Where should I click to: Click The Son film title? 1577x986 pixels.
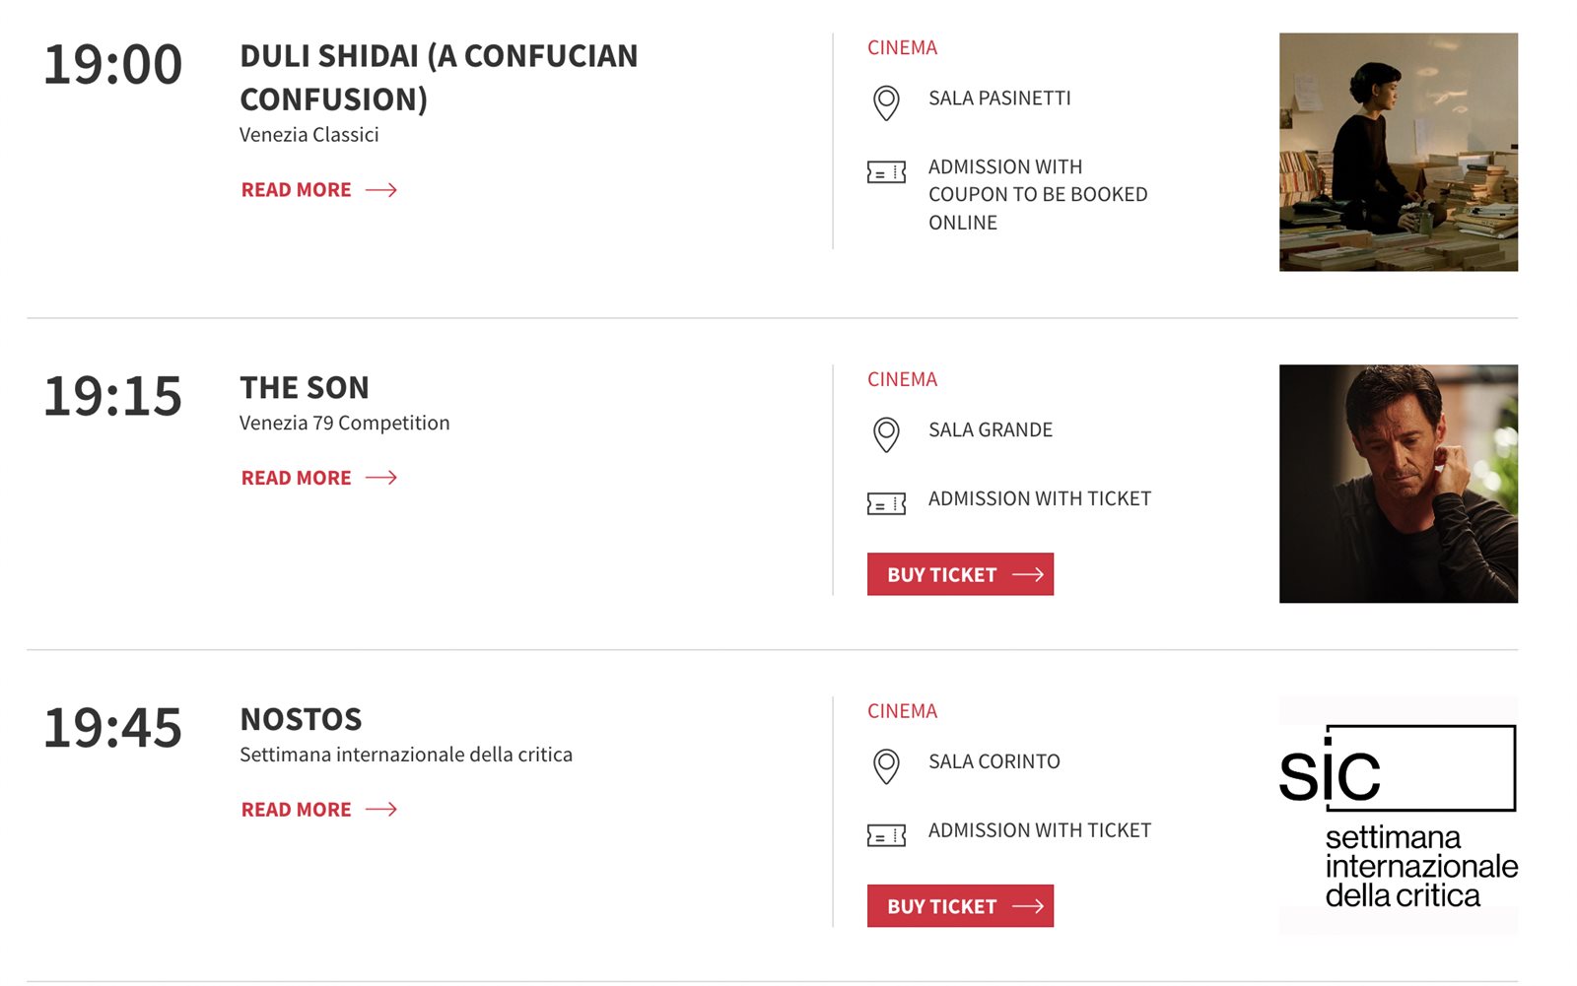[305, 388]
